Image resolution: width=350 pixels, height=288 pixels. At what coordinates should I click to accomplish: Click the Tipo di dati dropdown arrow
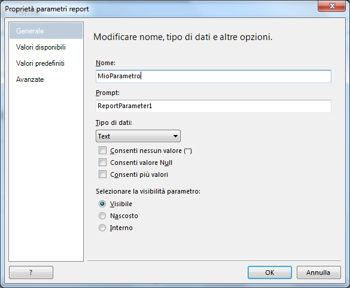point(176,136)
